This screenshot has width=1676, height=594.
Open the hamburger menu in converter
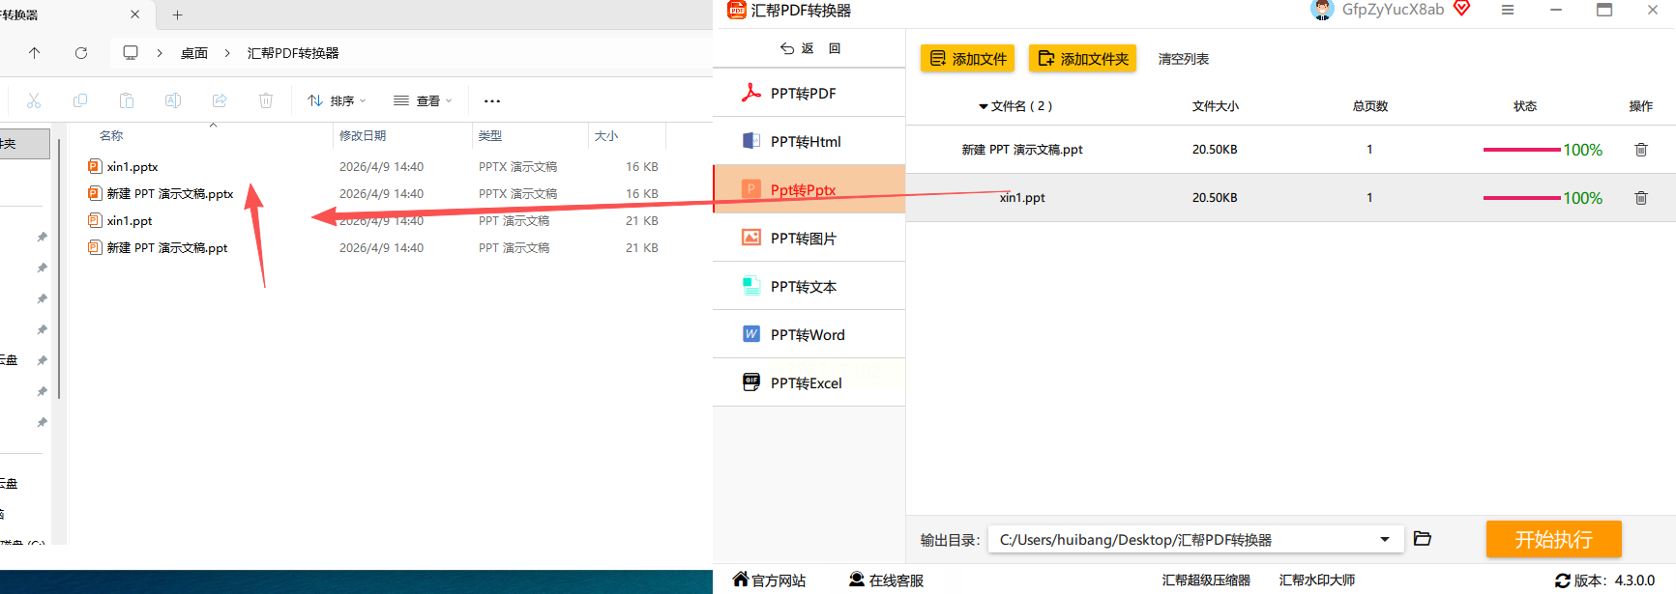(1508, 10)
